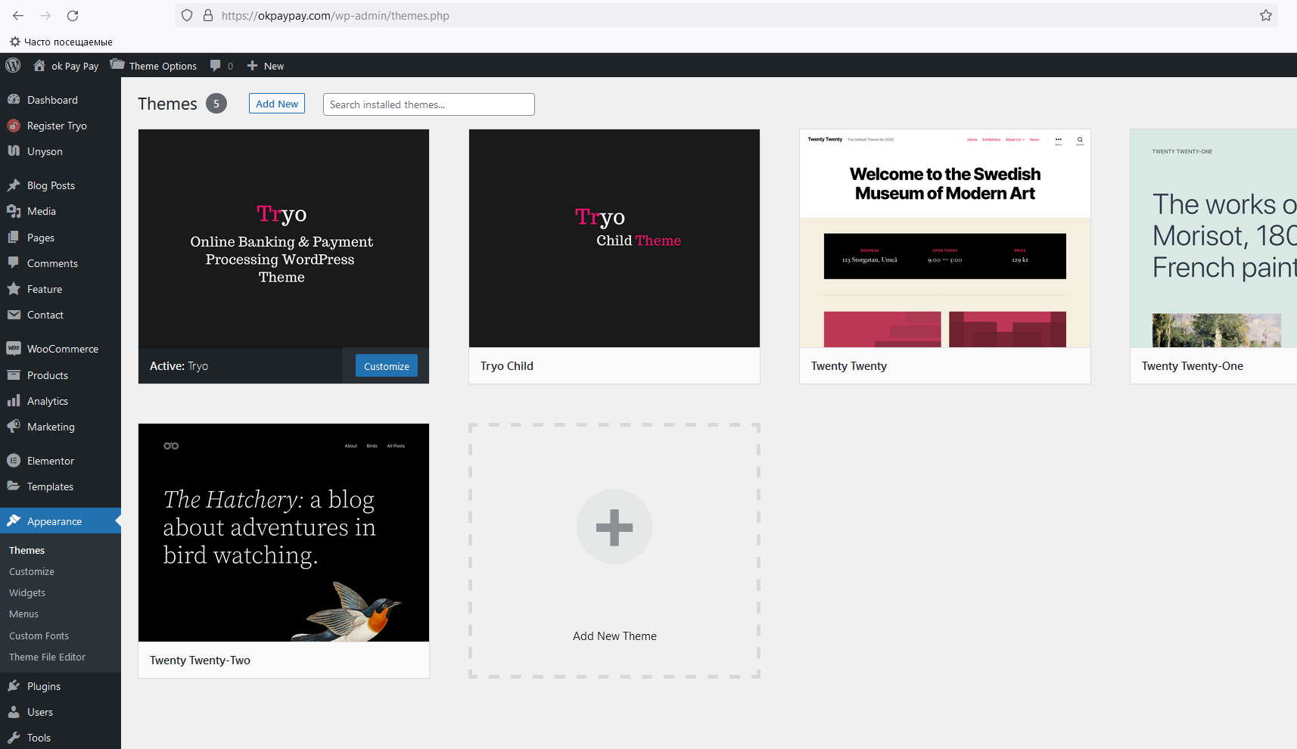
Task: Click the Products box icon
Action: pos(14,374)
